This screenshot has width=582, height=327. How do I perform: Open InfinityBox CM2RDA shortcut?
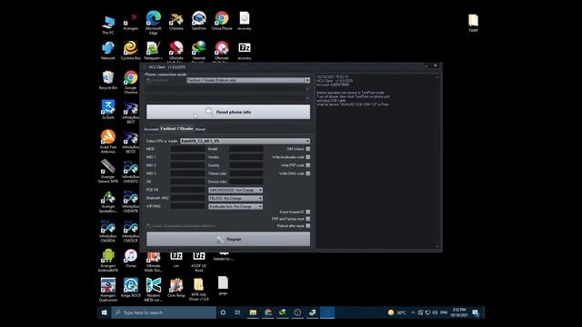pyautogui.click(x=108, y=231)
